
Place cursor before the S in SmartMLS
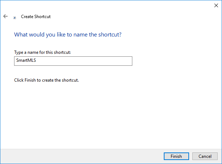tap(16, 61)
